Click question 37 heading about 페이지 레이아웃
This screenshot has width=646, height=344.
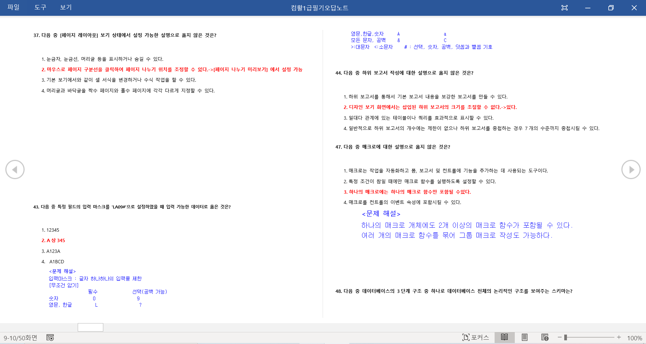[x=125, y=35]
